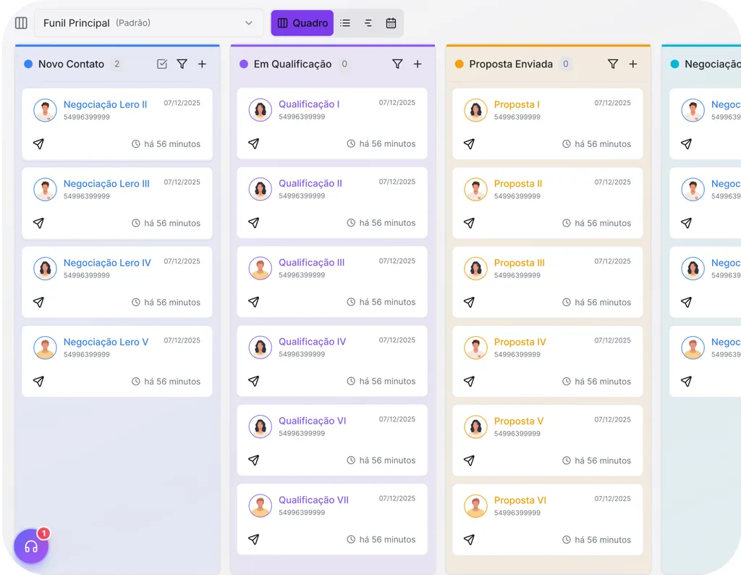Send message from Negociação Lero V card
This screenshot has width=741, height=575.
39,381
